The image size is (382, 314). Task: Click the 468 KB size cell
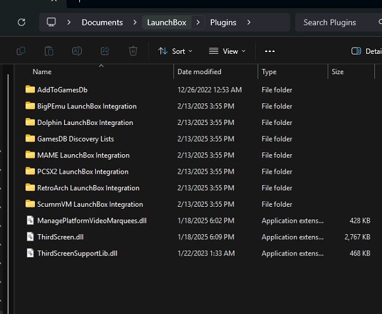click(x=360, y=253)
